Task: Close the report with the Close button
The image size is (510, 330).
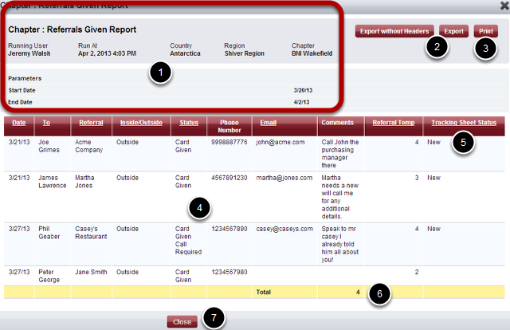Action: 182,321
